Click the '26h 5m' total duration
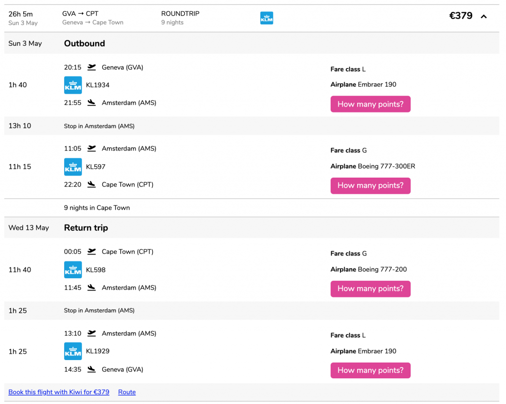 pyautogui.click(x=21, y=14)
